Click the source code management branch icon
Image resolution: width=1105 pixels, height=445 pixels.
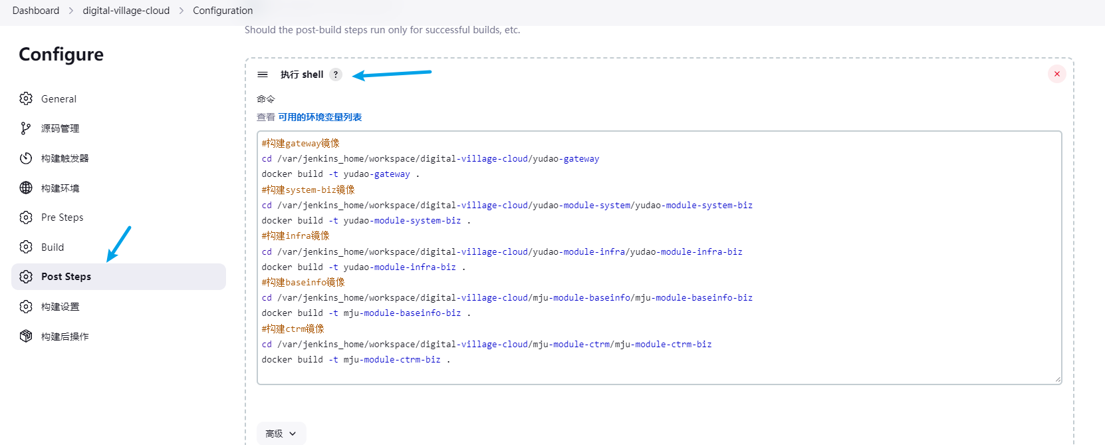point(26,128)
